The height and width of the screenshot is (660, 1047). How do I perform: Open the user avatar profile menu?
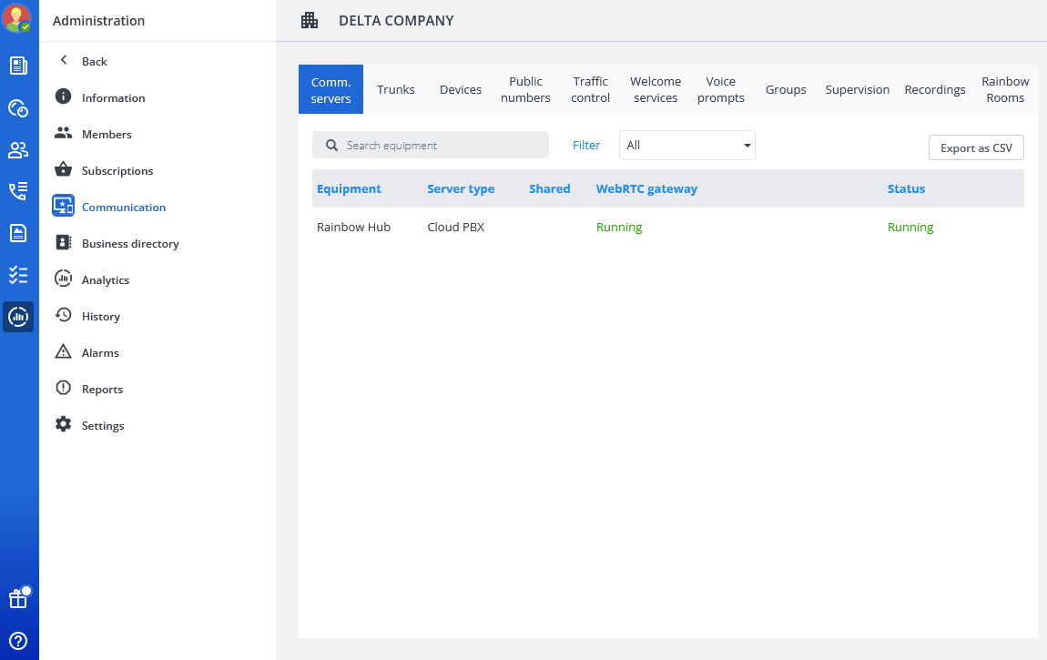pyautogui.click(x=17, y=18)
